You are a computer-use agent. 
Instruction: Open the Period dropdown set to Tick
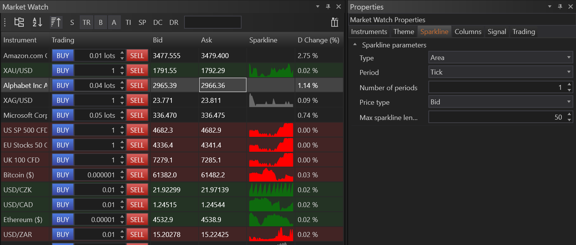(x=500, y=72)
